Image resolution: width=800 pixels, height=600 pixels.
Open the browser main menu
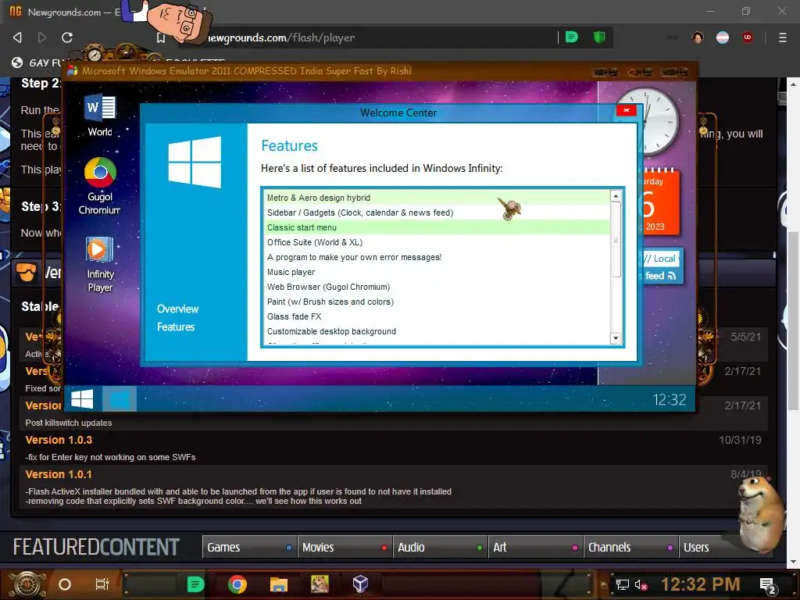(782, 37)
